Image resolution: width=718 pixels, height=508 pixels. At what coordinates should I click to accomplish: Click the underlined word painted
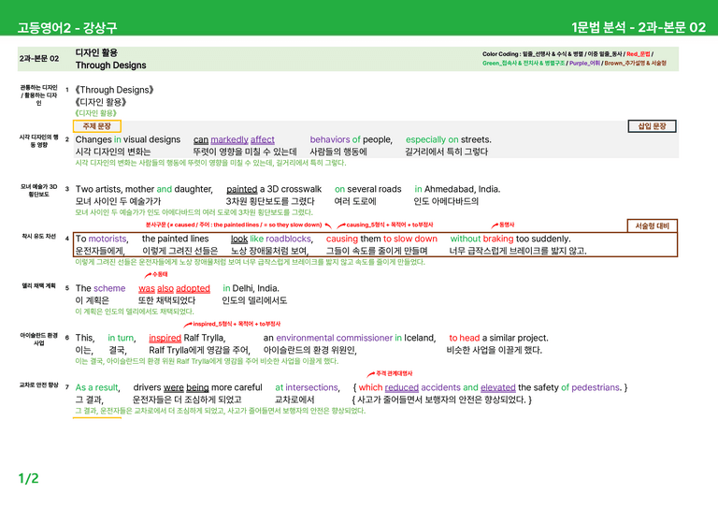tap(242, 189)
